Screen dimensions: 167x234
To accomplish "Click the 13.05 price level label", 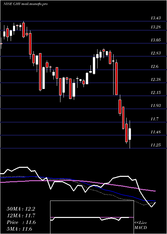I will pos(156,40).
